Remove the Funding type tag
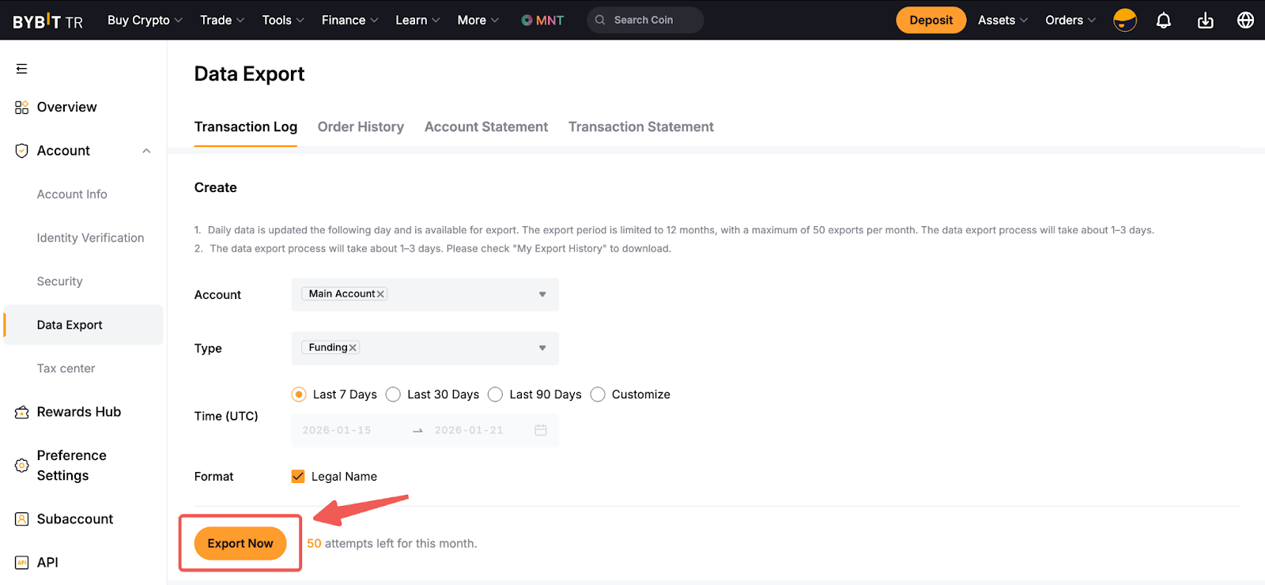Viewport: 1265px width, 585px height. 353,348
